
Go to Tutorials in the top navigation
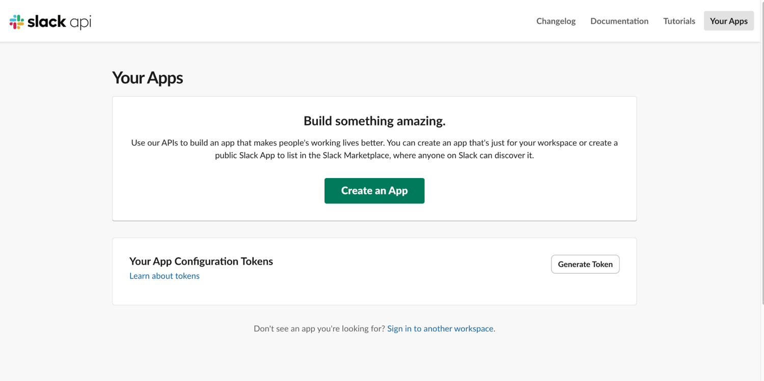679,21
